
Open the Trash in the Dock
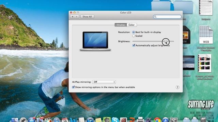pos(203,120)
